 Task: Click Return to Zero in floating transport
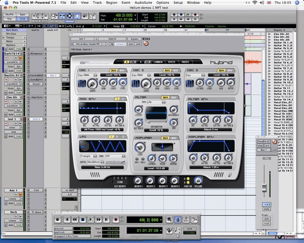tap(67, 220)
